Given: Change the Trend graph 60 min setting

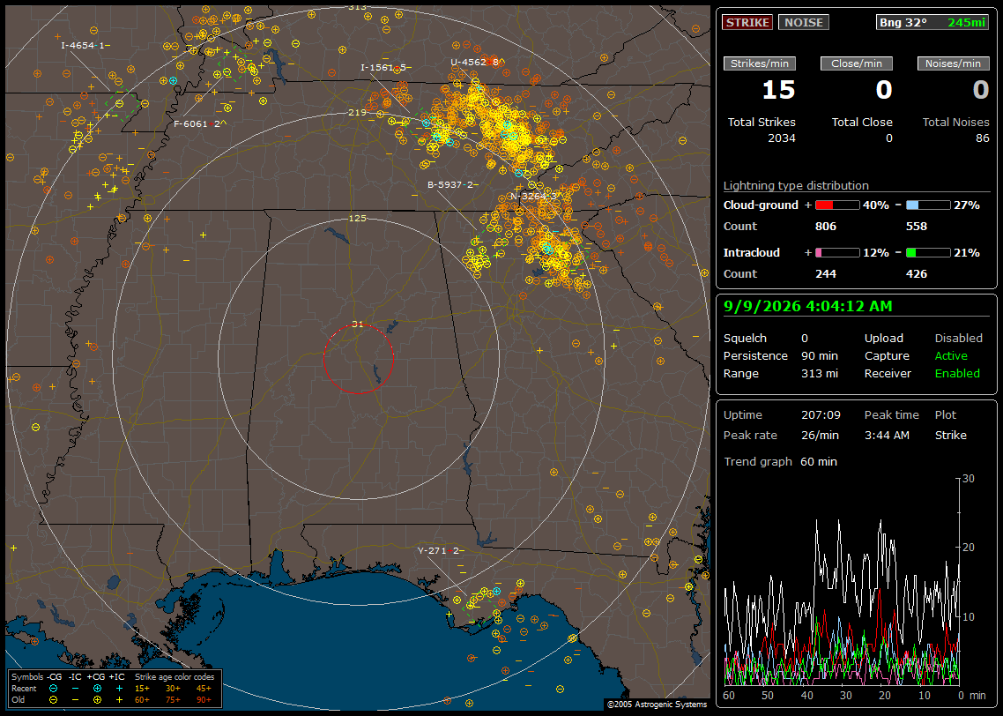Looking at the screenshot, I should pos(818,461).
